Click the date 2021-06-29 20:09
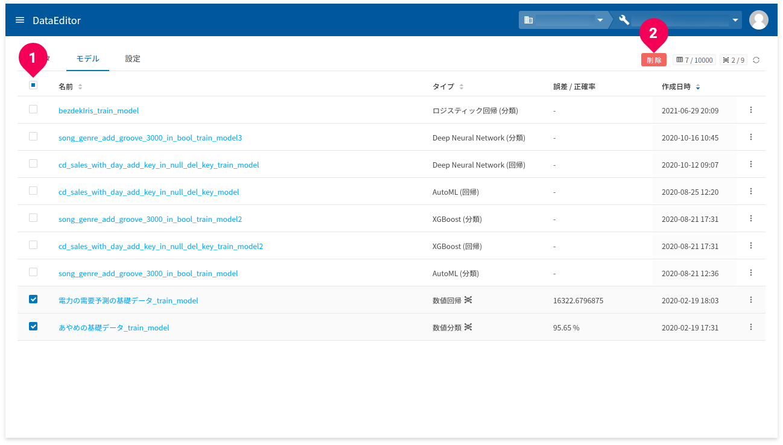Viewport: 783px width, 445px height. [690, 110]
